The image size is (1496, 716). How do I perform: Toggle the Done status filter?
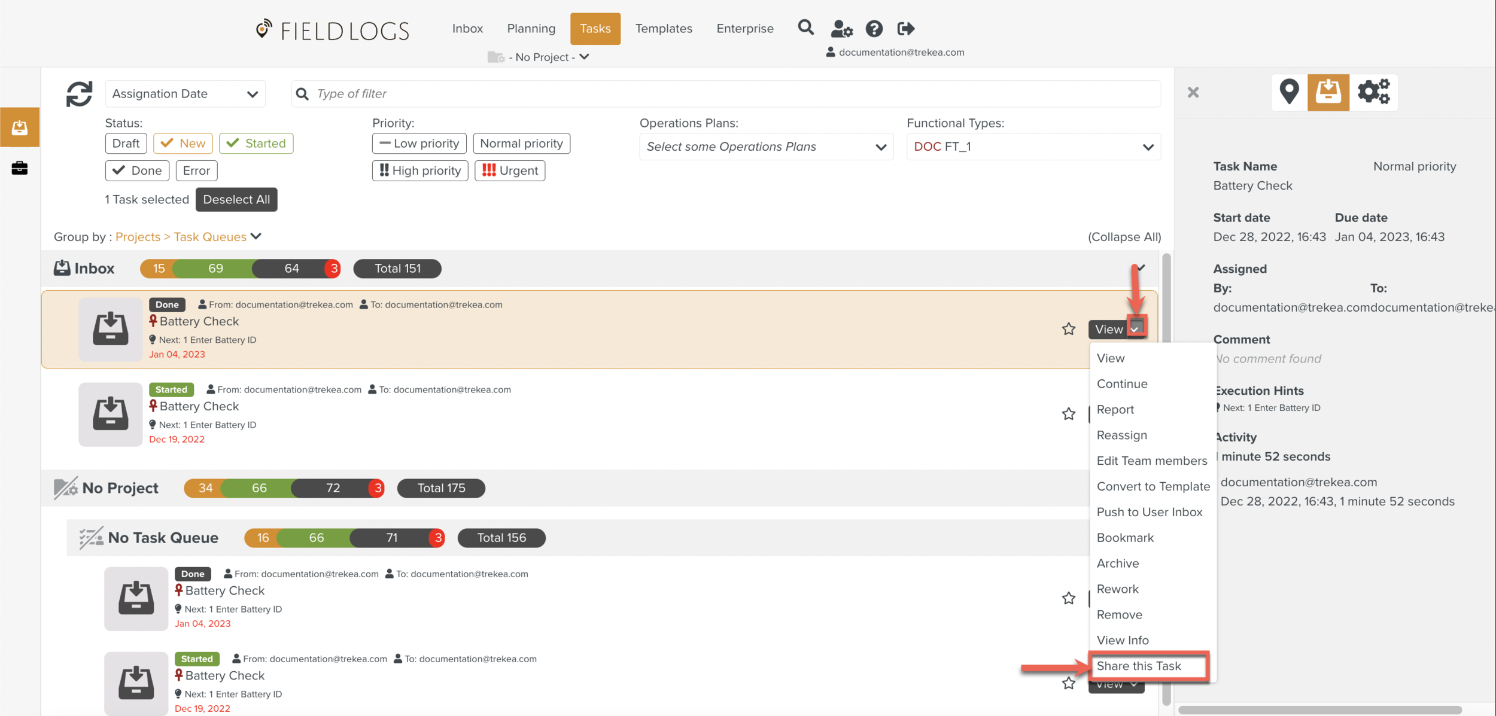tap(137, 170)
